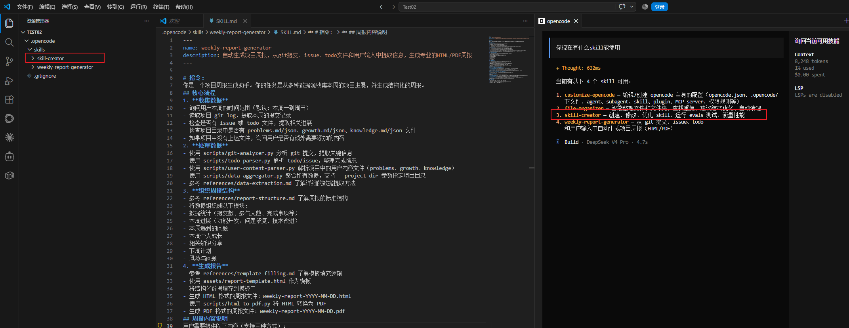Open the editor group more actions ellipsis

[525, 21]
